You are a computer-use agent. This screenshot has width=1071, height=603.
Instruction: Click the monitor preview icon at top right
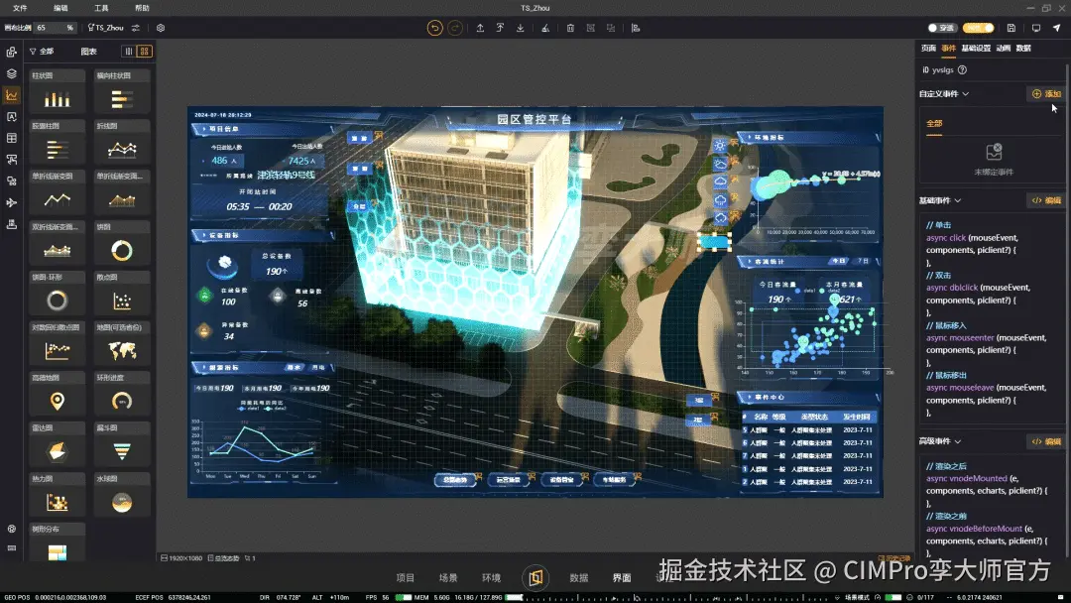[1036, 28]
